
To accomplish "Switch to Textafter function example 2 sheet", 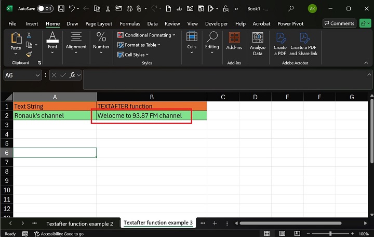I will click(79, 223).
